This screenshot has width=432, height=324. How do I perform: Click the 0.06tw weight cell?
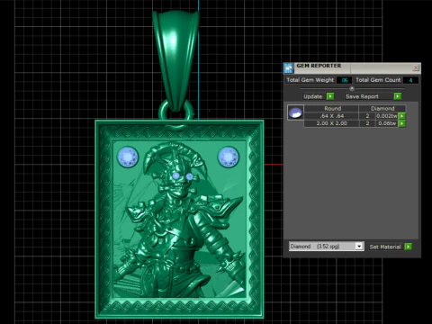pos(387,123)
